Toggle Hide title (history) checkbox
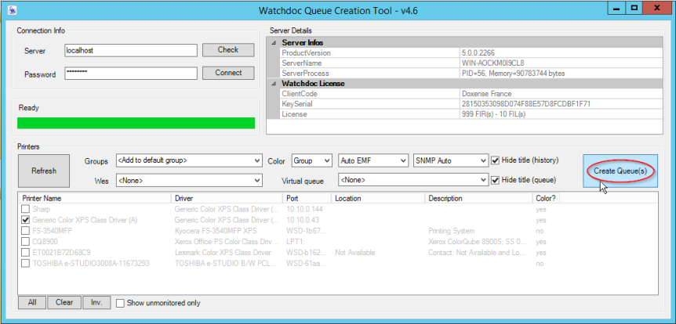Image resolution: width=676 pixels, height=324 pixels. click(x=495, y=160)
